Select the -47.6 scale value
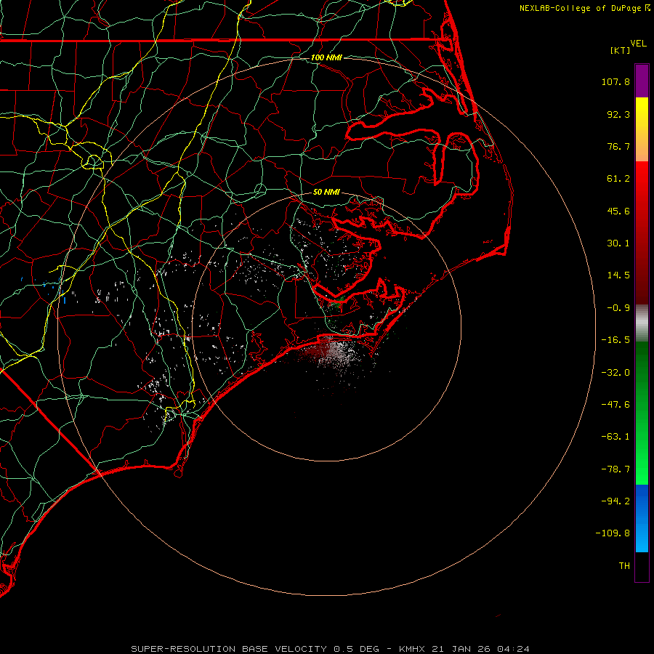The width and height of the screenshot is (654, 654). (615, 405)
